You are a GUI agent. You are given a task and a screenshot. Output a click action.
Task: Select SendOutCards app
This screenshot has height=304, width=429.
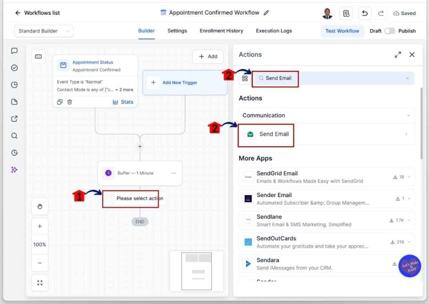point(326,242)
